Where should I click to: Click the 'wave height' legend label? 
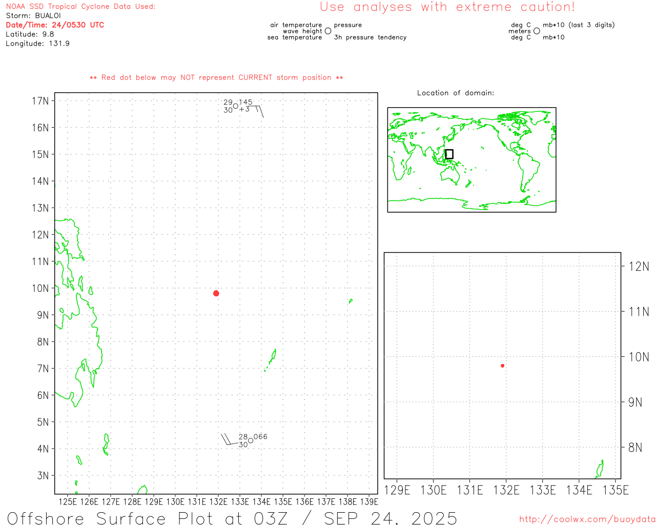pos(302,31)
